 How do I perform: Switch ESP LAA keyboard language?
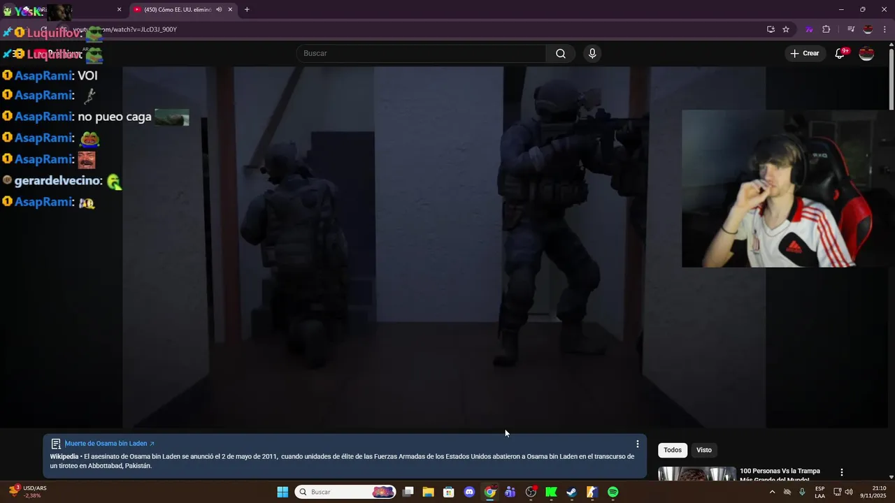pyautogui.click(x=819, y=492)
